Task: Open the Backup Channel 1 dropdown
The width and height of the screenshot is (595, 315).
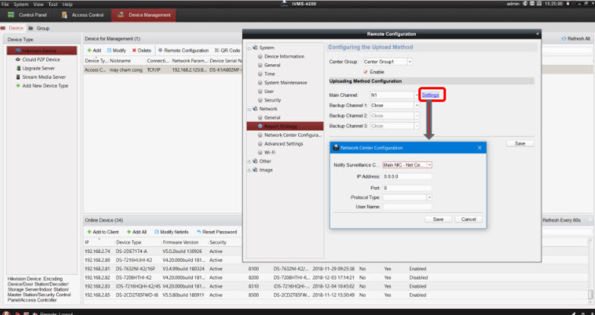Action: (x=417, y=105)
